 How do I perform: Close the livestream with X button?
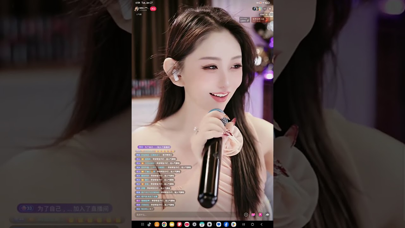(x=270, y=9)
